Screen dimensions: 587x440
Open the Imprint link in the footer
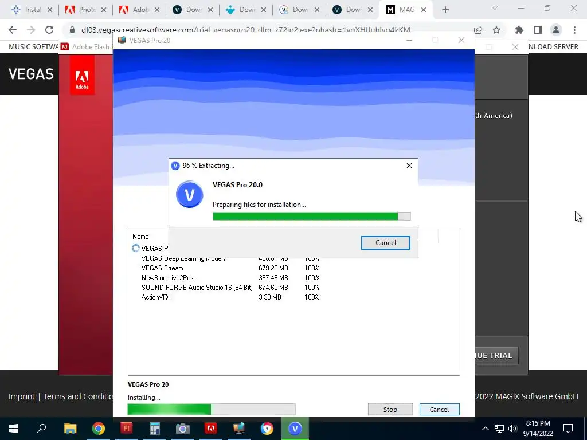click(22, 396)
